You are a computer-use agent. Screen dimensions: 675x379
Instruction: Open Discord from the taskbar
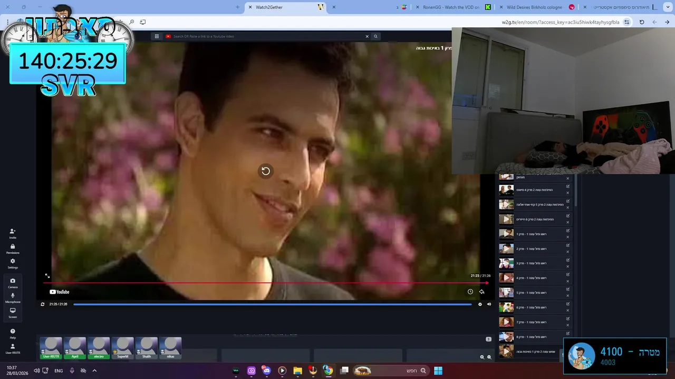(x=266, y=371)
